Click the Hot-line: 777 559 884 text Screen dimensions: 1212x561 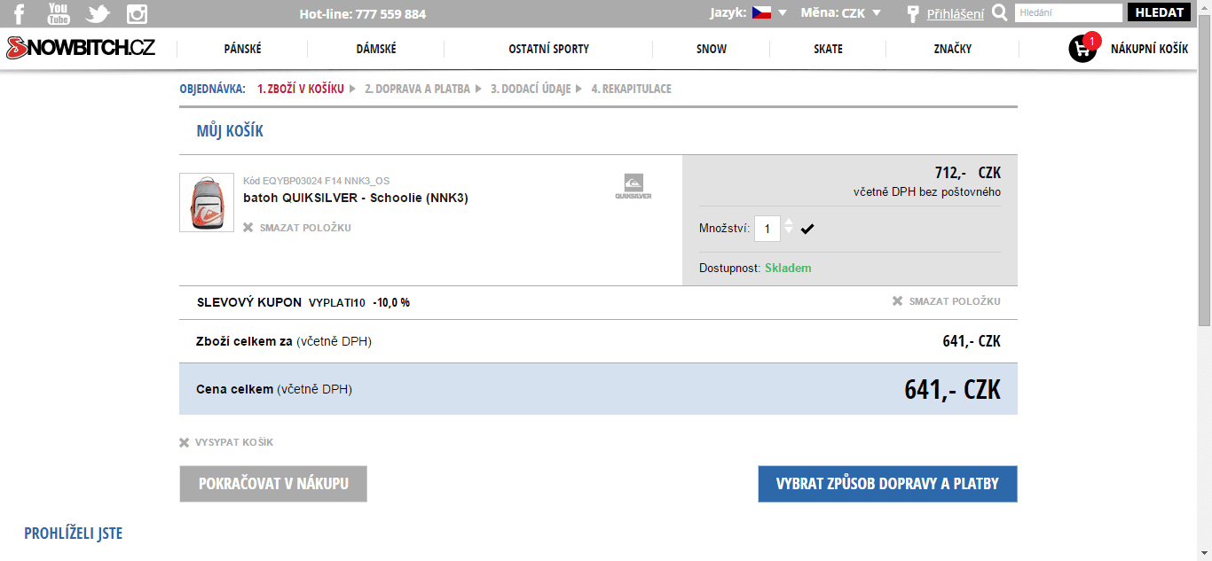(363, 14)
